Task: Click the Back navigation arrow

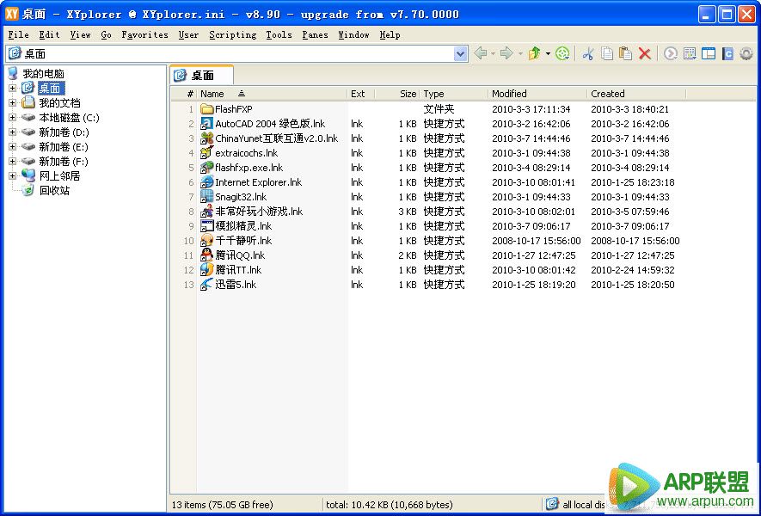Action: pos(482,53)
